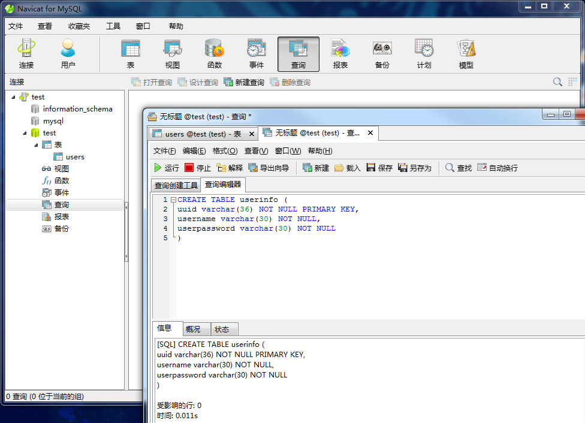Select the 查询编辑器 tab

223,185
